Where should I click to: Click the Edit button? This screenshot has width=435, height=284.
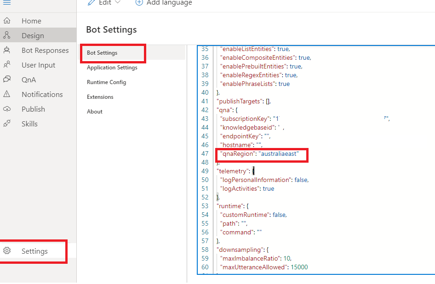pos(104,3)
